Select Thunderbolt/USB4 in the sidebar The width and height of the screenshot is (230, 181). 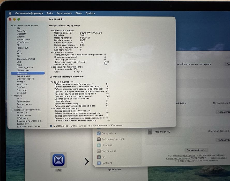26,59
